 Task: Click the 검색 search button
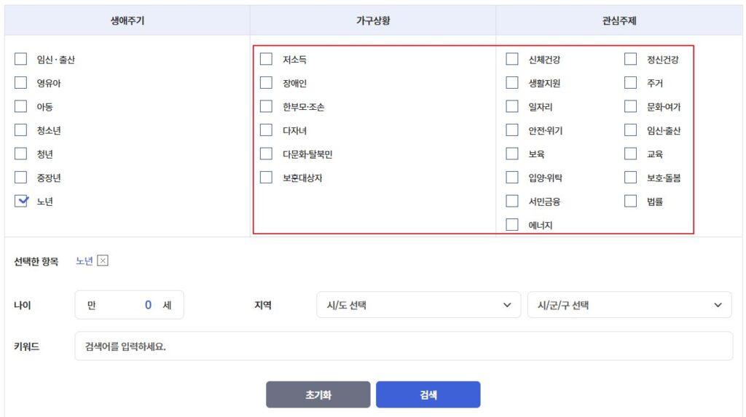pyautogui.click(x=428, y=395)
